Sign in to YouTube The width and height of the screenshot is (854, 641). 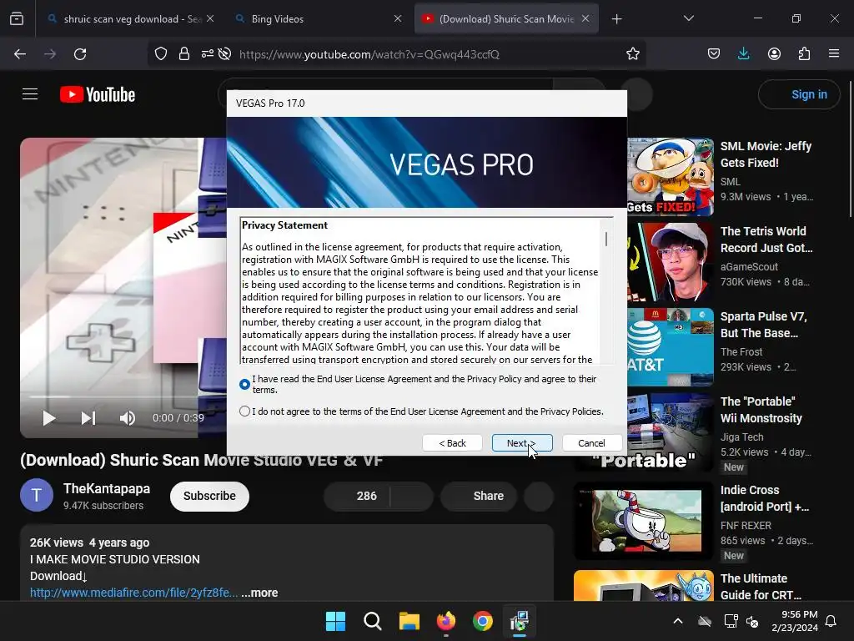(x=800, y=94)
